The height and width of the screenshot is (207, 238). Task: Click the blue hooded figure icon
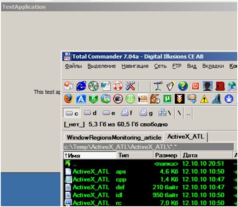point(217,99)
